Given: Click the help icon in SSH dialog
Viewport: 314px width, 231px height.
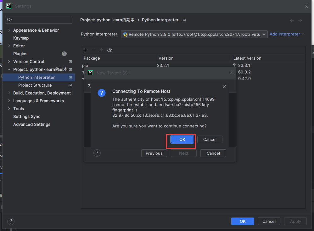Looking at the screenshot, I should tap(97, 153).
